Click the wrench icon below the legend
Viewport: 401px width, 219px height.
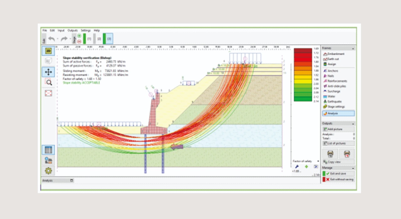click(x=297, y=167)
